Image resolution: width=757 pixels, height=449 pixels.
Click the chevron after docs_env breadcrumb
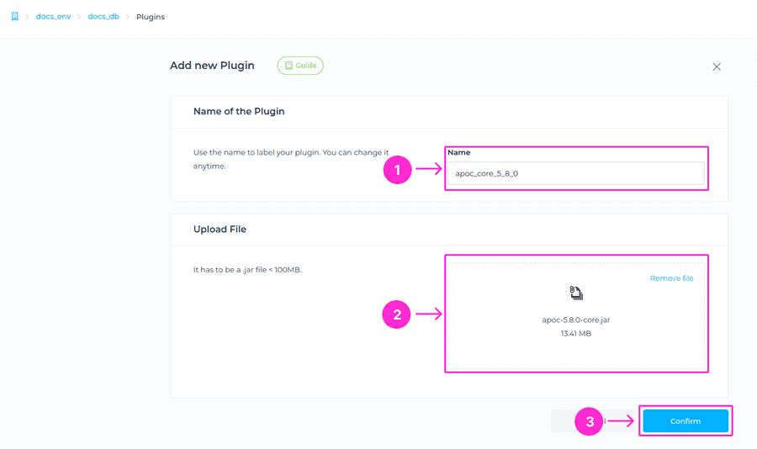pyautogui.click(x=80, y=17)
